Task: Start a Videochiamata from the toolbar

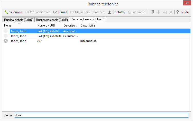Action: 38,12
